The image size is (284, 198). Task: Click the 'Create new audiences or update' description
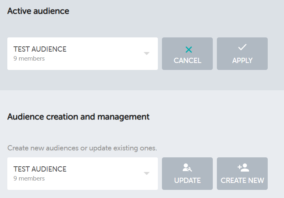click(82, 148)
